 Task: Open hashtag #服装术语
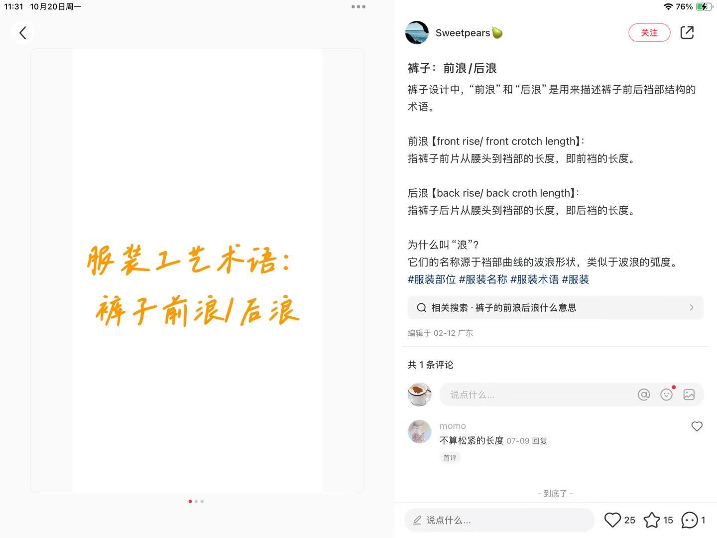pos(534,279)
